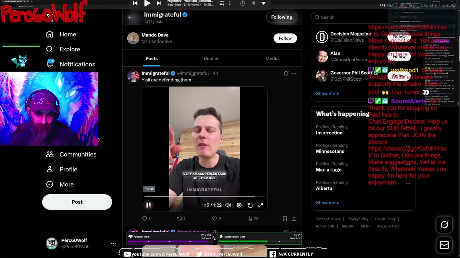Open the Mar-a-Lago trend
Viewport: 460px width, 258px height.
(328, 170)
